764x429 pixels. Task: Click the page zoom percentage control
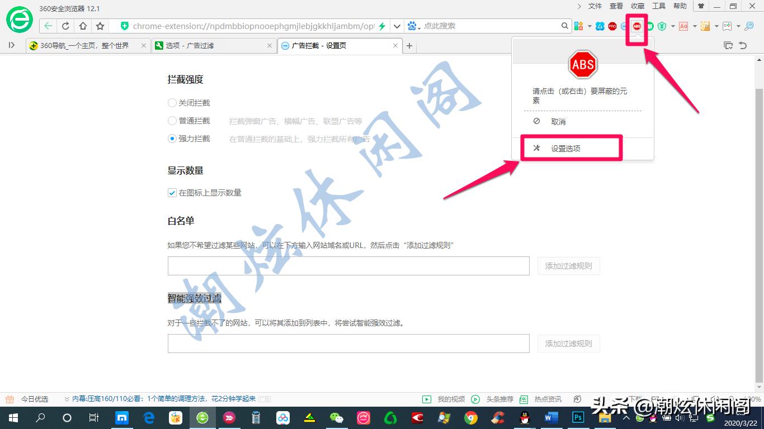(754, 399)
